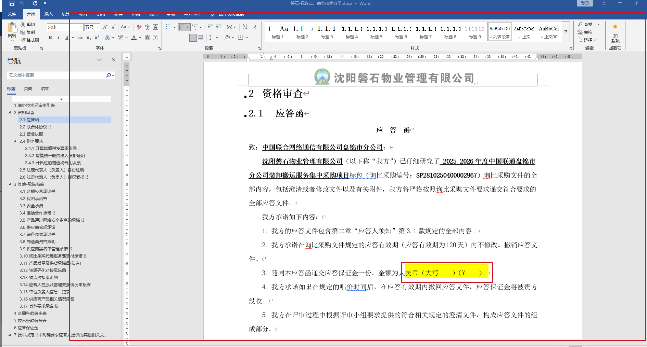Open the Clipboard pane launcher
647x347 pixels.
coord(41,49)
